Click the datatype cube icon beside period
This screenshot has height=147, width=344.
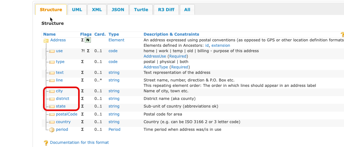tap(52, 130)
